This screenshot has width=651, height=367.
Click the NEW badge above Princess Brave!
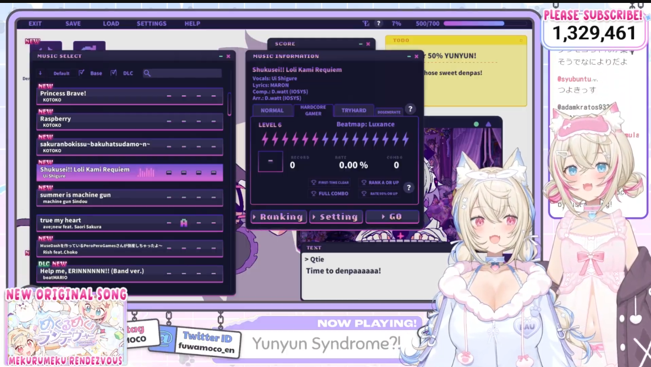click(x=45, y=86)
